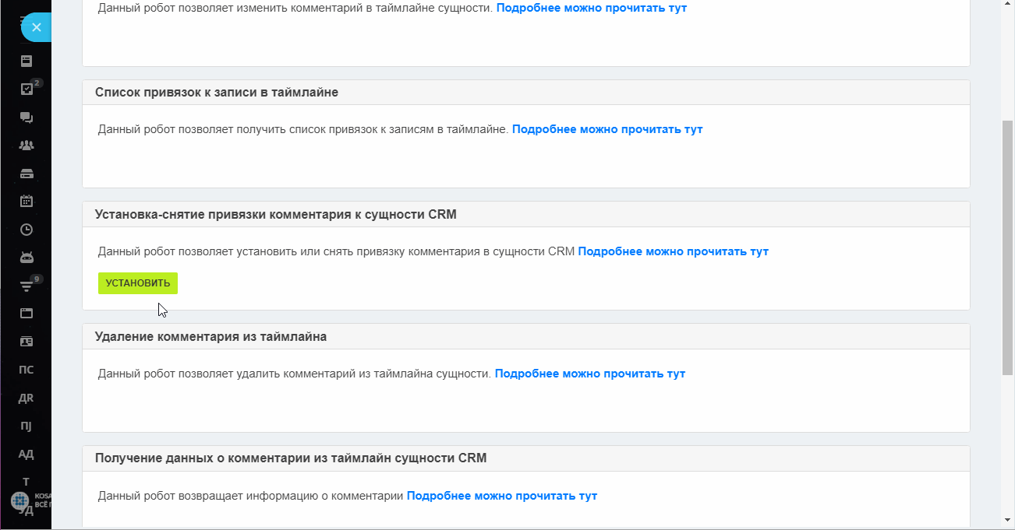Image resolution: width=1015 pixels, height=530 pixels.
Task: Open the calendar icon in the sidebar
Action: (27, 202)
